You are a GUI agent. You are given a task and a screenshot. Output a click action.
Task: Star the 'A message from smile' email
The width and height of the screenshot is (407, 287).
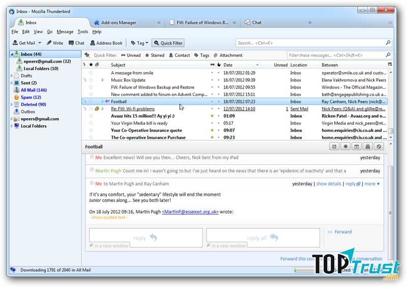[x=91, y=73]
